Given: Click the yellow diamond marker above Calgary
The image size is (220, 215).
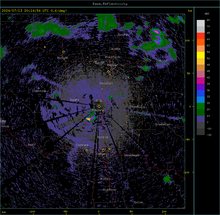Looking at the screenshot, I should click(x=103, y=150).
